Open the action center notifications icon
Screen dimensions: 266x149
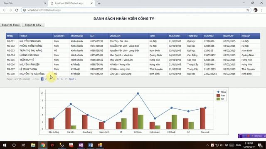pos(260,145)
